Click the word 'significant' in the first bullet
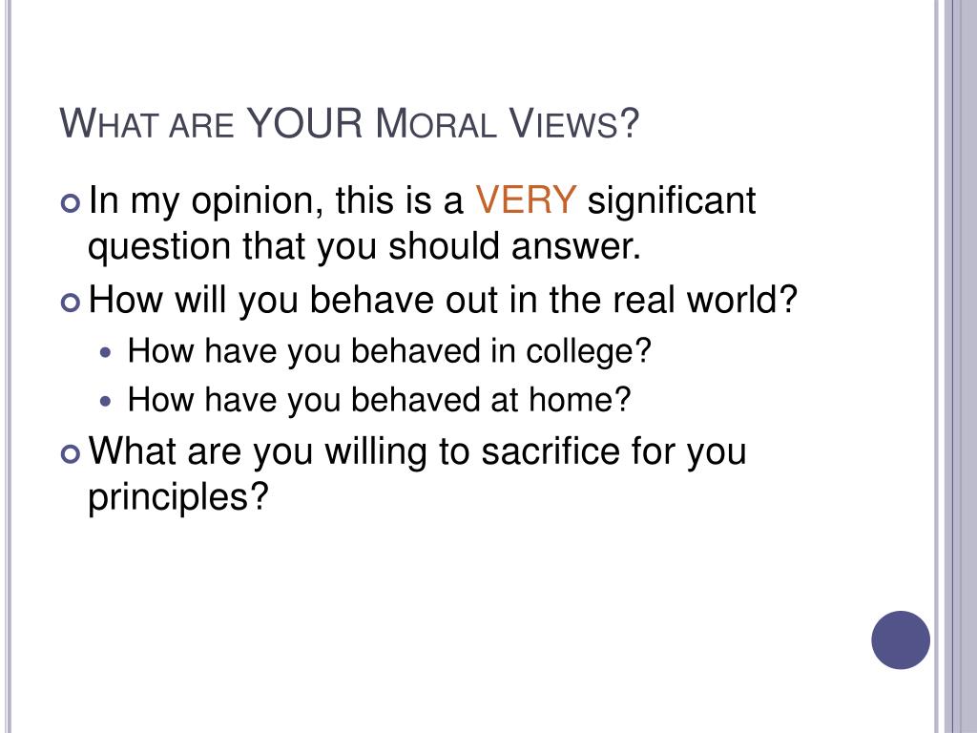This screenshot has width=977, height=733. pos(672,200)
